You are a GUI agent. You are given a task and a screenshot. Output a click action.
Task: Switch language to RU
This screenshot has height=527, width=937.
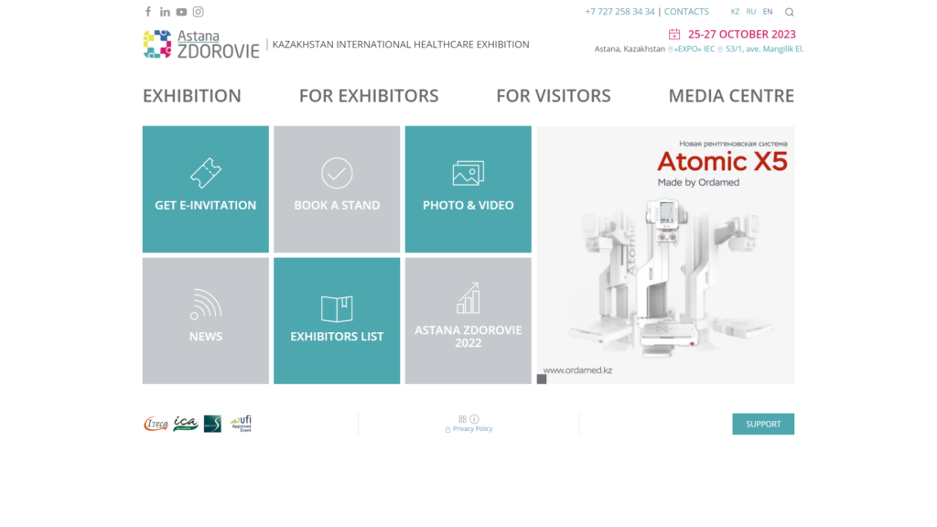coord(751,12)
